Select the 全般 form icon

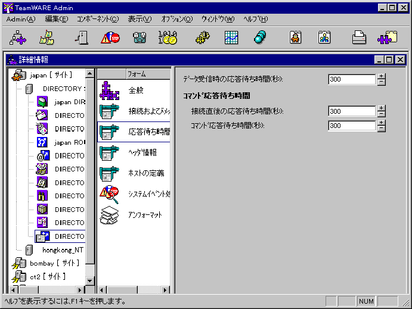[x=109, y=90]
